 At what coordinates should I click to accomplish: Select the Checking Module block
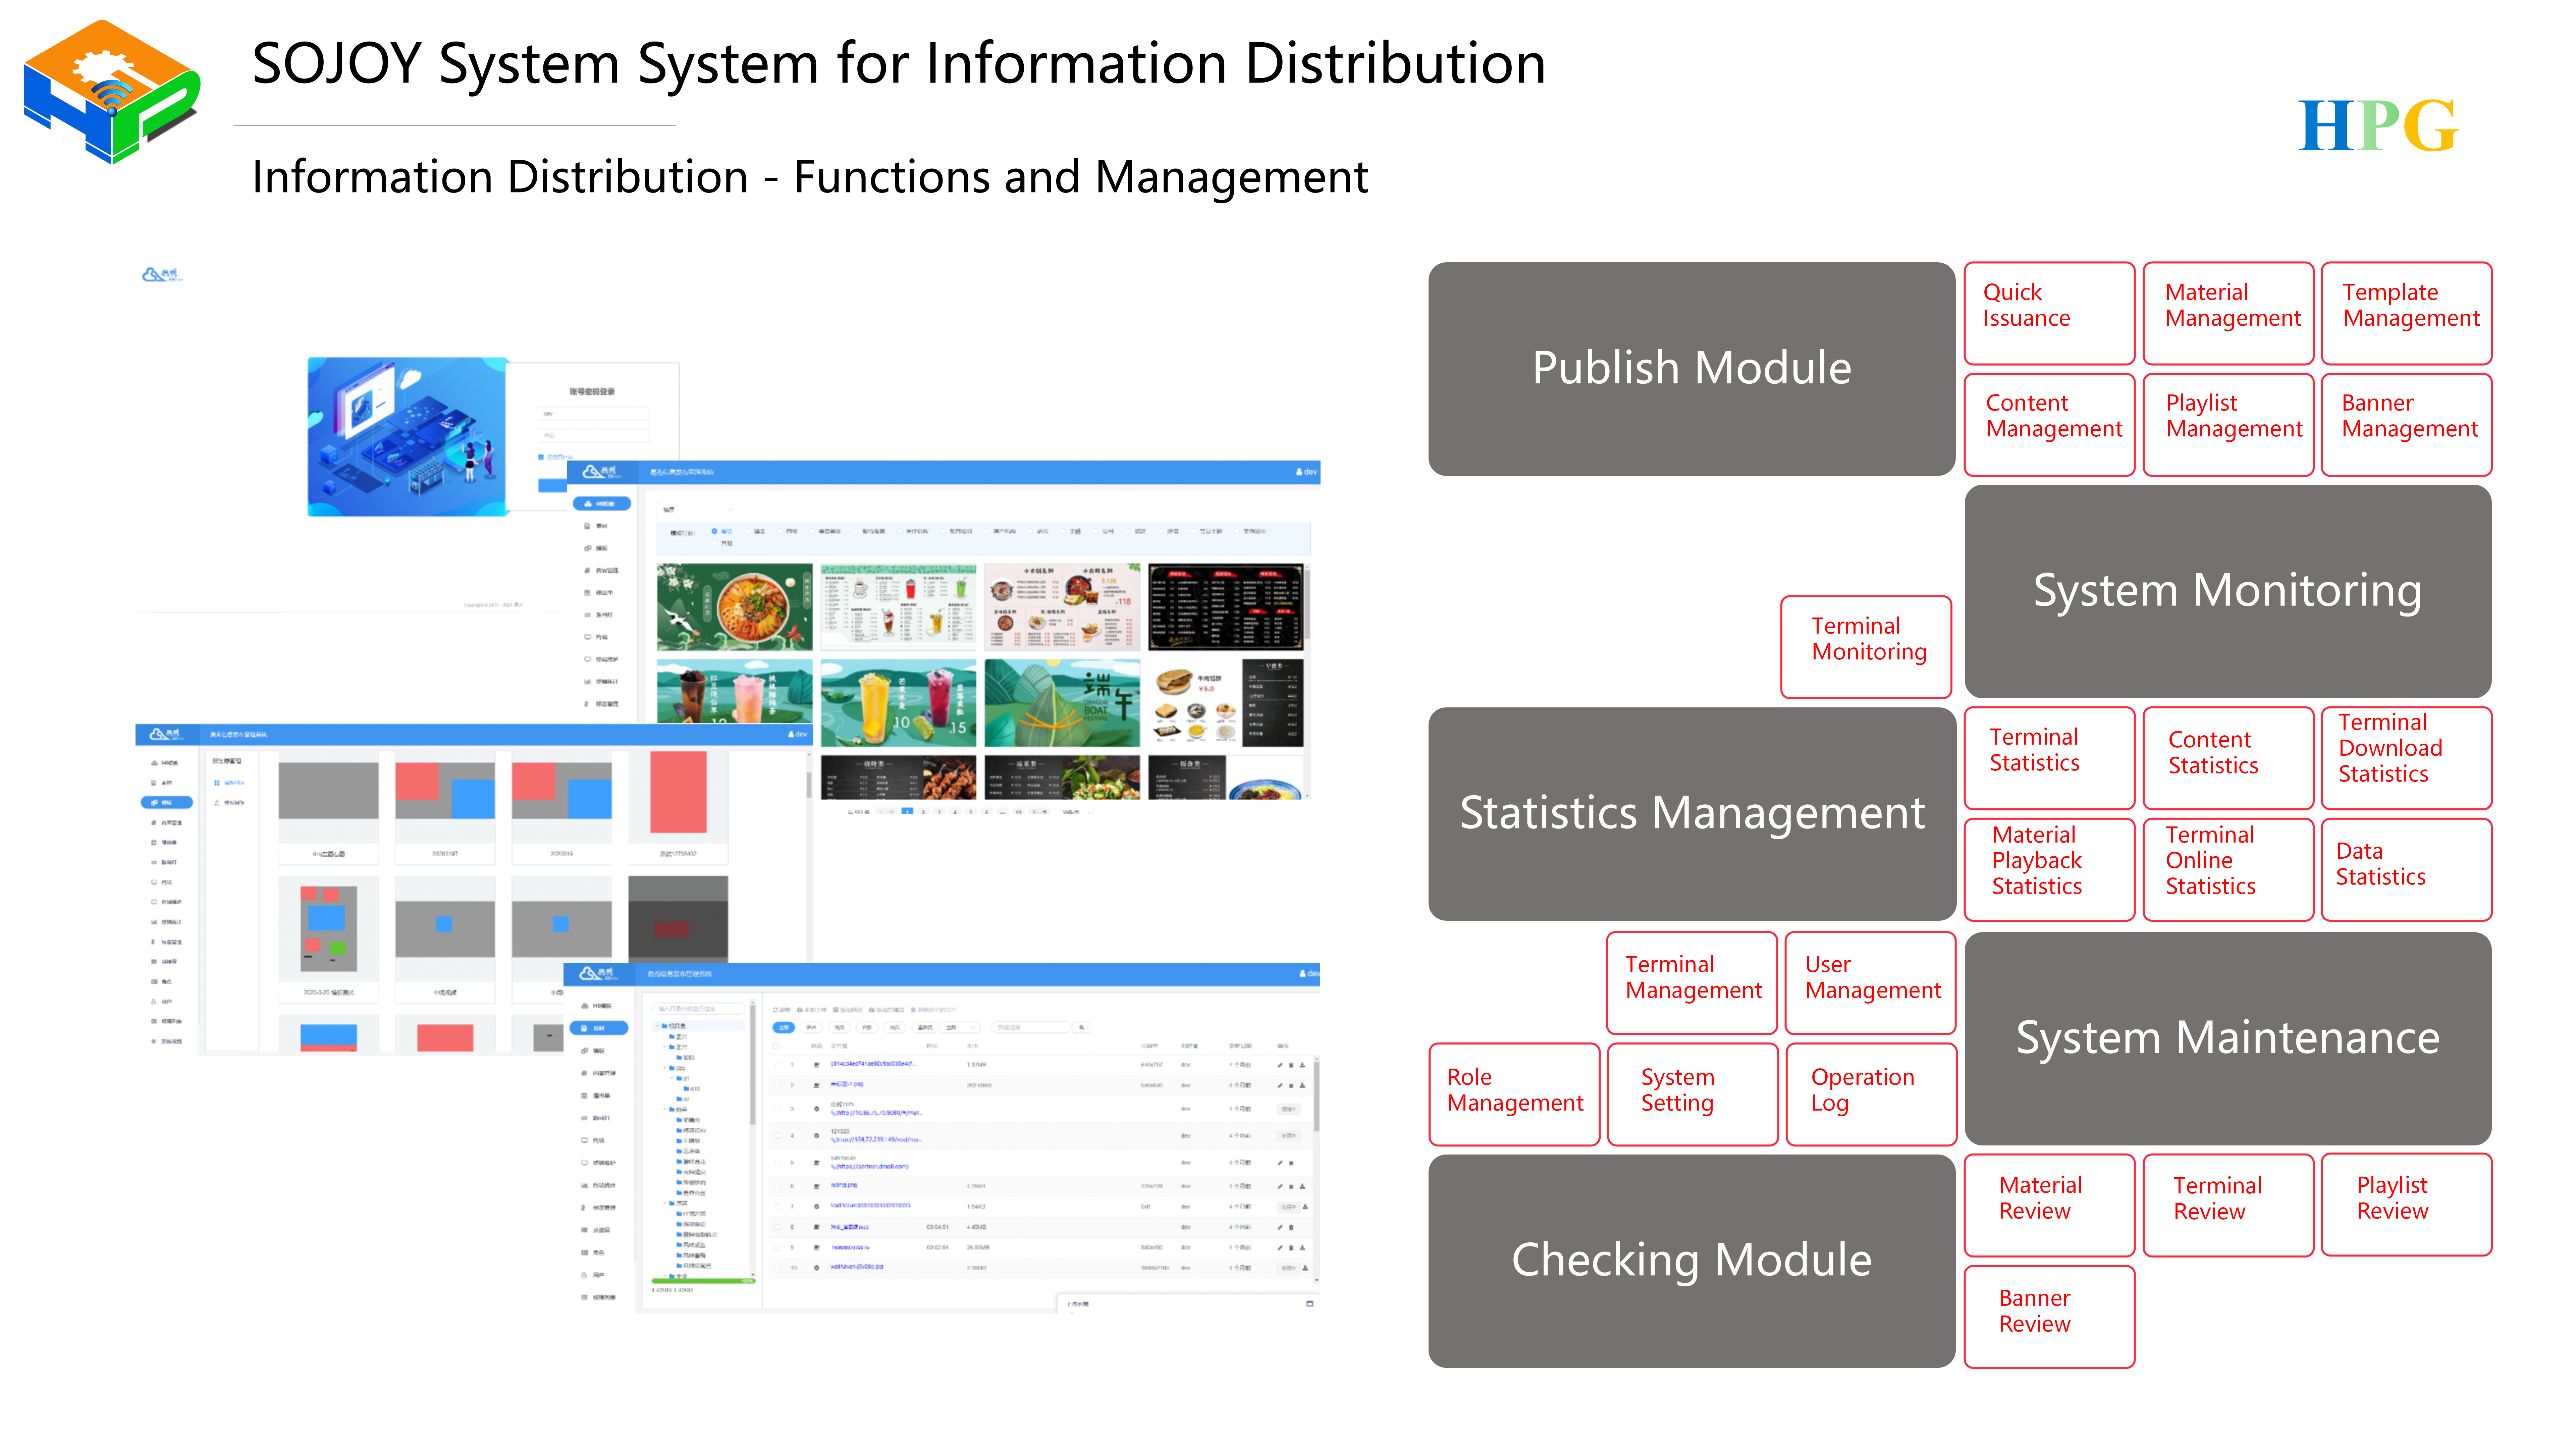[x=1691, y=1261]
